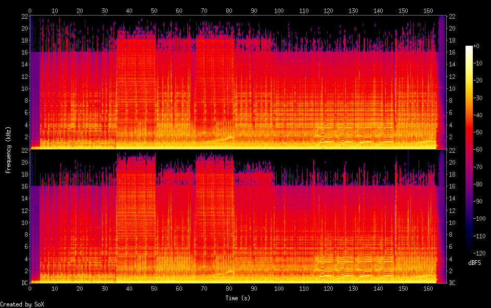Click the 0 second label on the top time axis
The height and width of the screenshot is (308, 491).
pos(30,10)
